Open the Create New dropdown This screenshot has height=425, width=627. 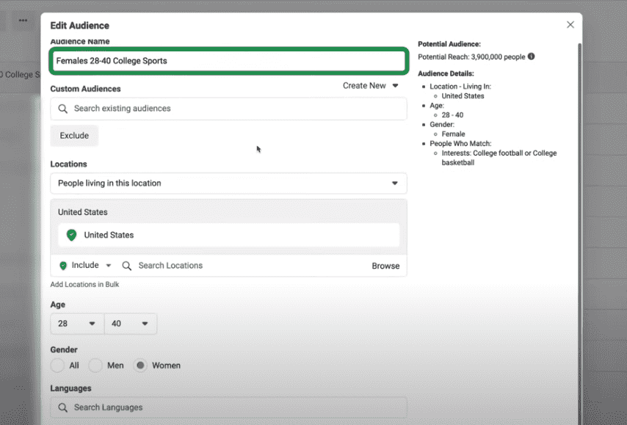(x=371, y=86)
